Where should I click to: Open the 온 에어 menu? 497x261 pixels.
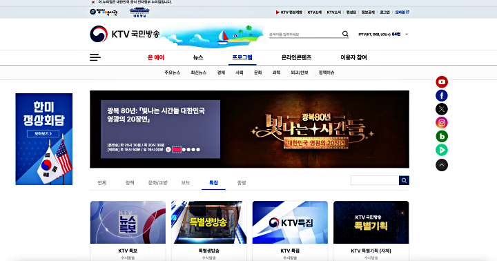pos(156,57)
